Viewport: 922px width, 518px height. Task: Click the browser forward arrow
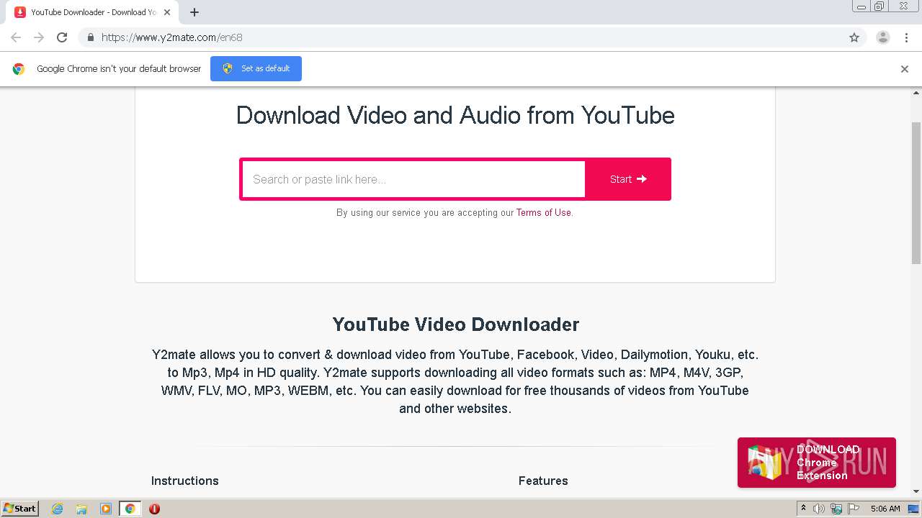tap(39, 37)
